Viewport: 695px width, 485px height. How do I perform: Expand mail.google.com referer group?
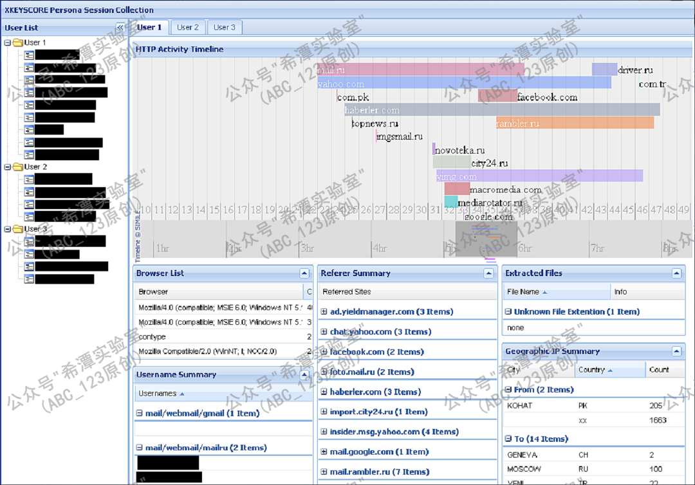[324, 452]
